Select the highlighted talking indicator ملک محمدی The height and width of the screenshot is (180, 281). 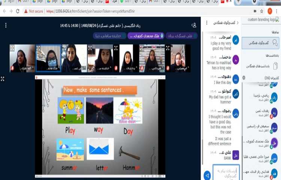[146, 36]
